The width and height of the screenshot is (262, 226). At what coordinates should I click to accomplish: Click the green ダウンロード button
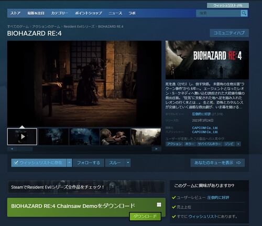click(x=145, y=217)
